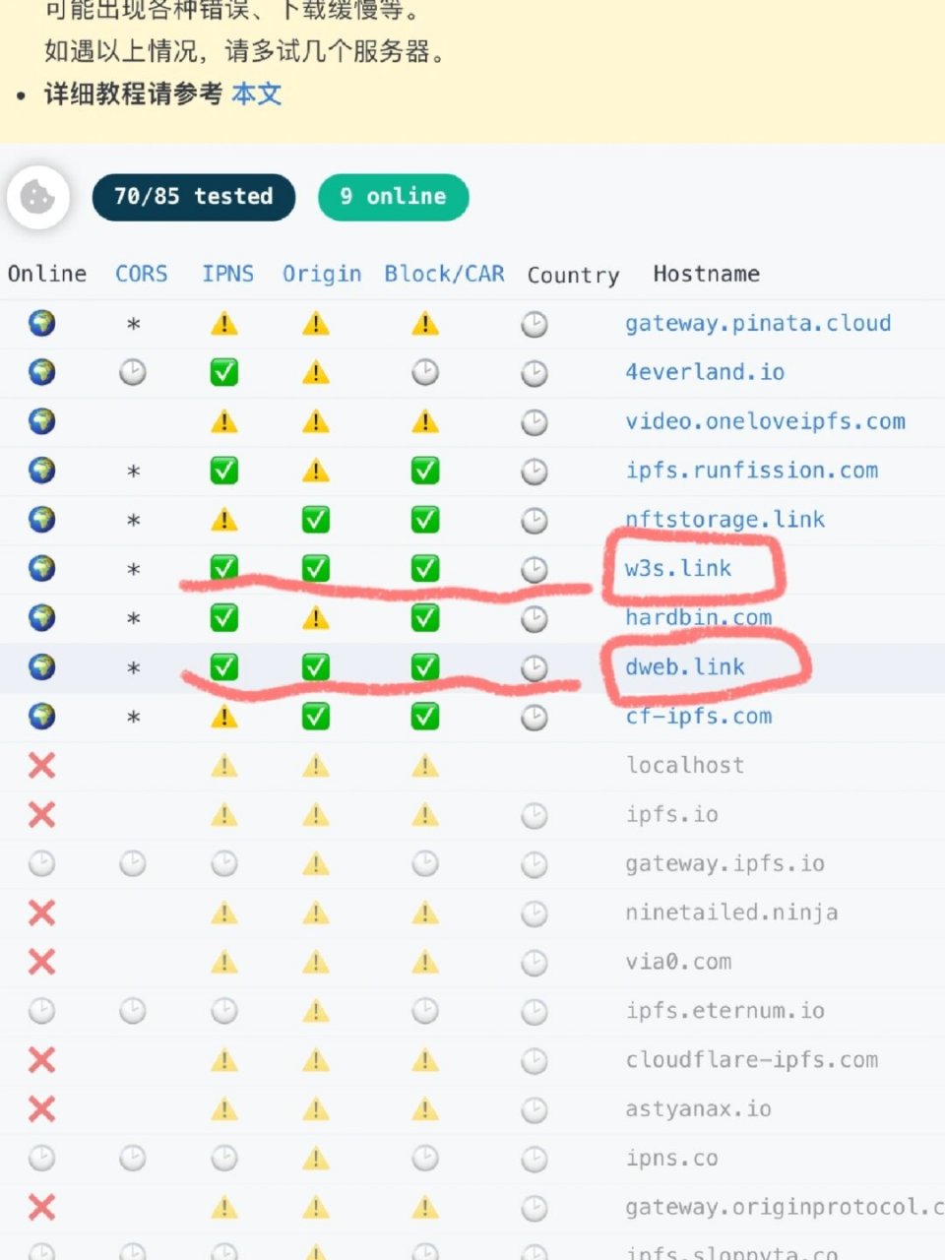945x1260 pixels.
Task: Sort by the Origin column header
Action: coord(322,274)
